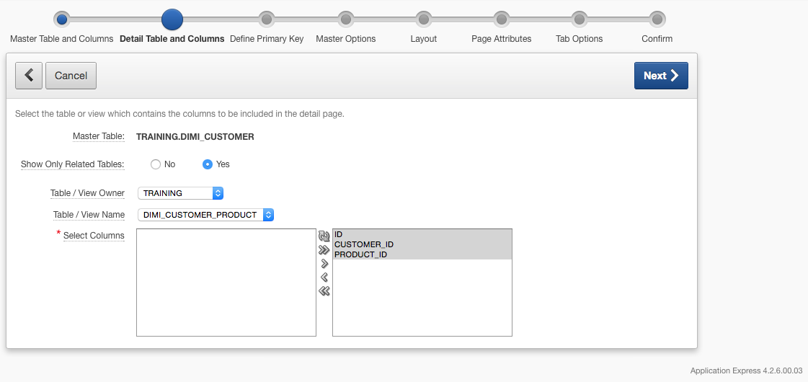The height and width of the screenshot is (382, 808).
Task: Move selected column right with single arrow
Action: pyautogui.click(x=324, y=263)
